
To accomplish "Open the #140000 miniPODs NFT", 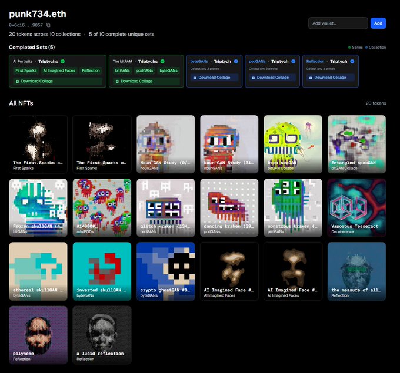I will [102, 208].
